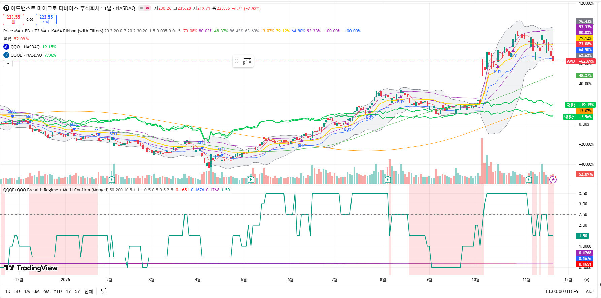Click the 96.43% grey scale label

pyautogui.click(x=585, y=21)
